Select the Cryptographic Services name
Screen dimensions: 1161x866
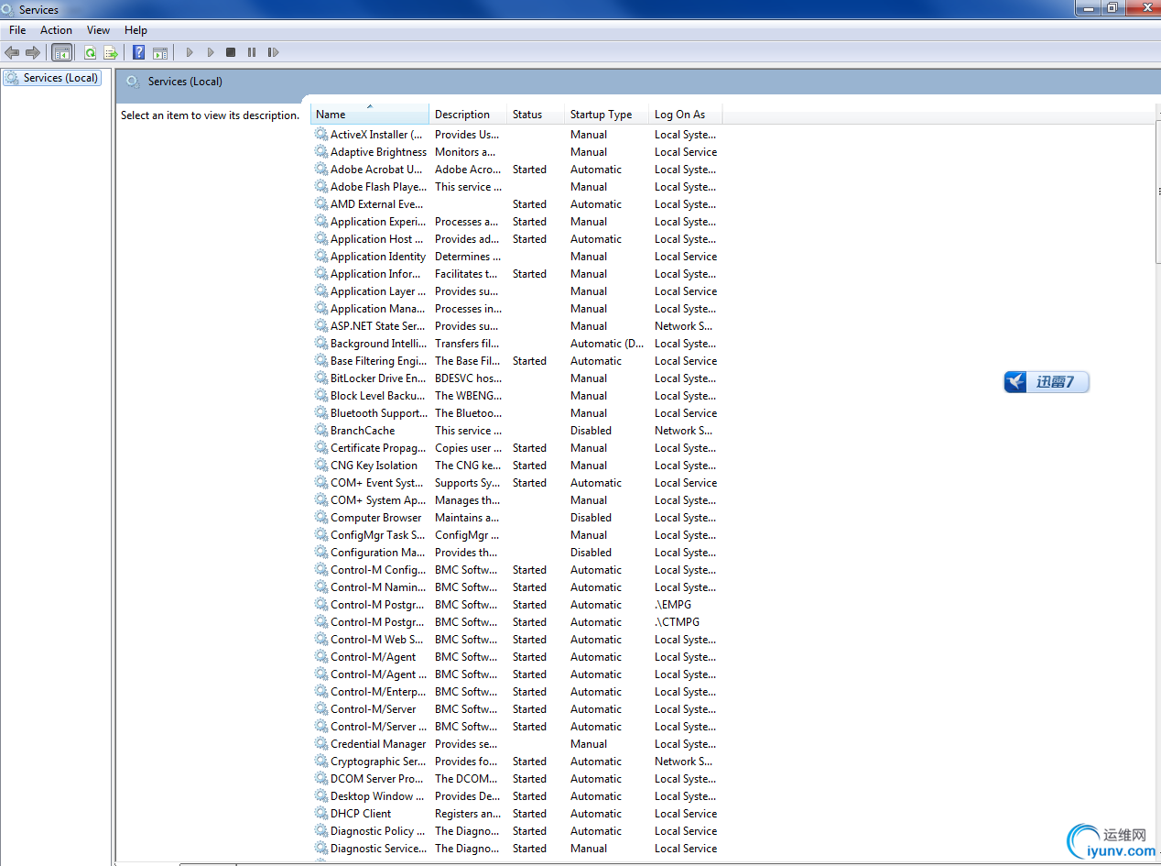[378, 761]
